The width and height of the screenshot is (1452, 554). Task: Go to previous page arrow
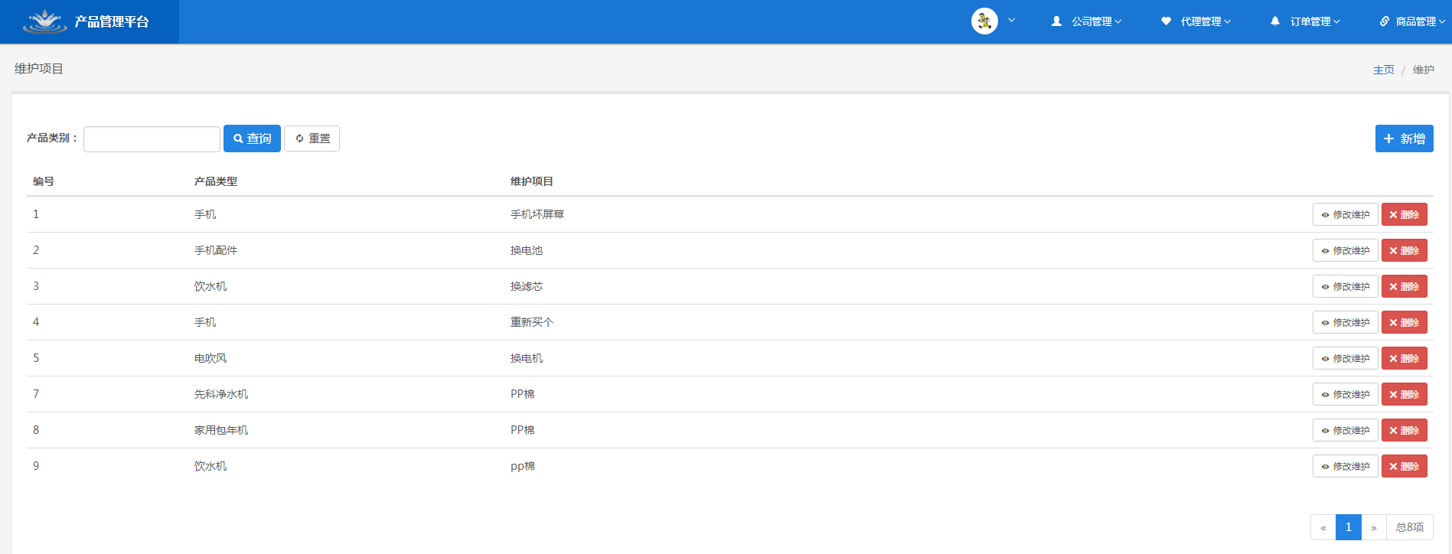coord(1323,527)
